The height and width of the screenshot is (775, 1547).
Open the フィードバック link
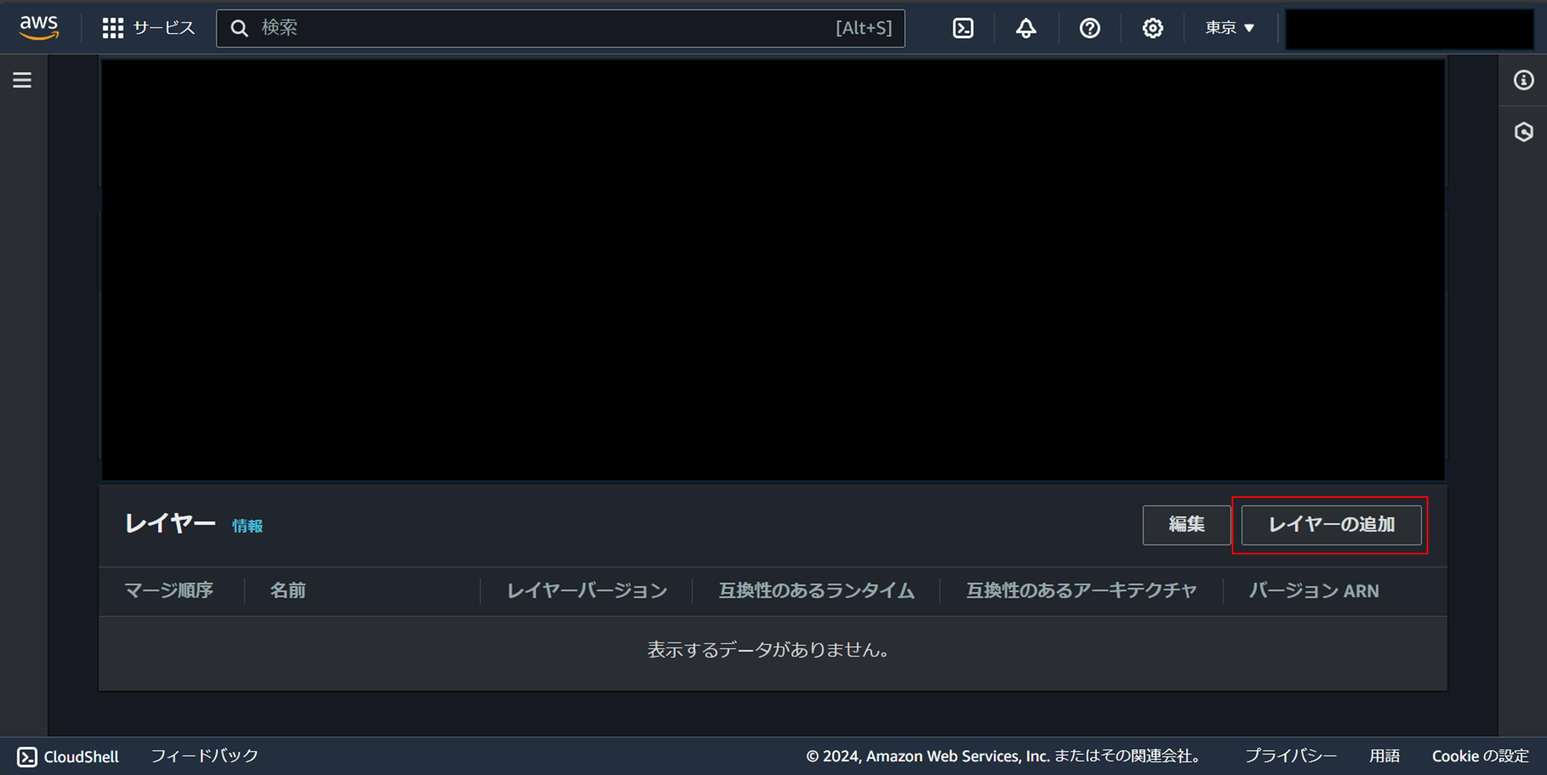coord(205,756)
